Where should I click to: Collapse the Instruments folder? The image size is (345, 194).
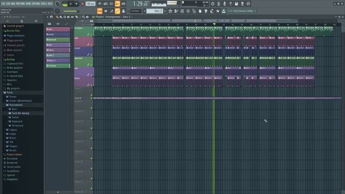(16, 105)
